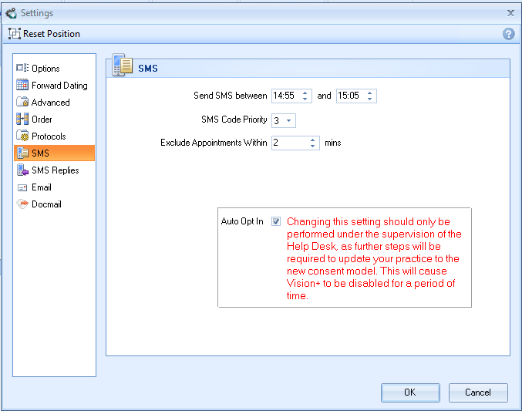Click the Reset Position icon
Screen dimensions: 522x411
coord(15,34)
